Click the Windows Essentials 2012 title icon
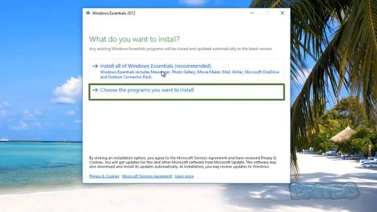377x212 pixels. (x=88, y=13)
